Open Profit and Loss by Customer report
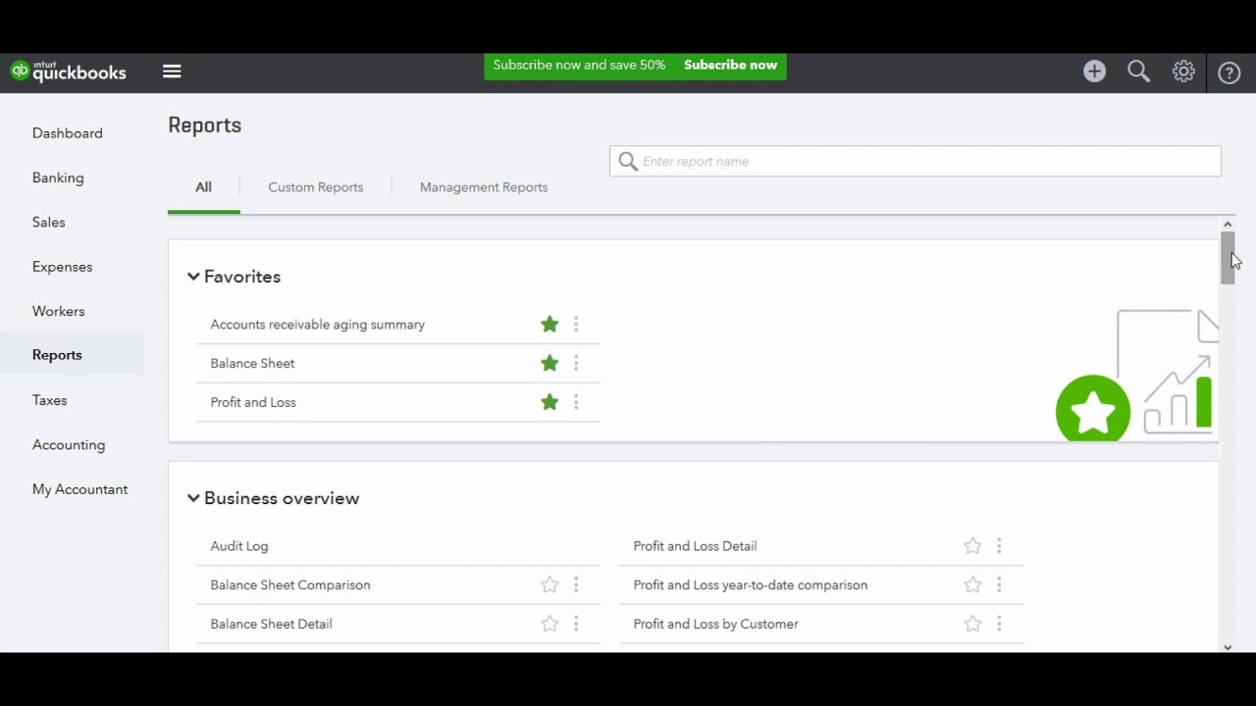The image size is (1256, 706). coord(715,624)
